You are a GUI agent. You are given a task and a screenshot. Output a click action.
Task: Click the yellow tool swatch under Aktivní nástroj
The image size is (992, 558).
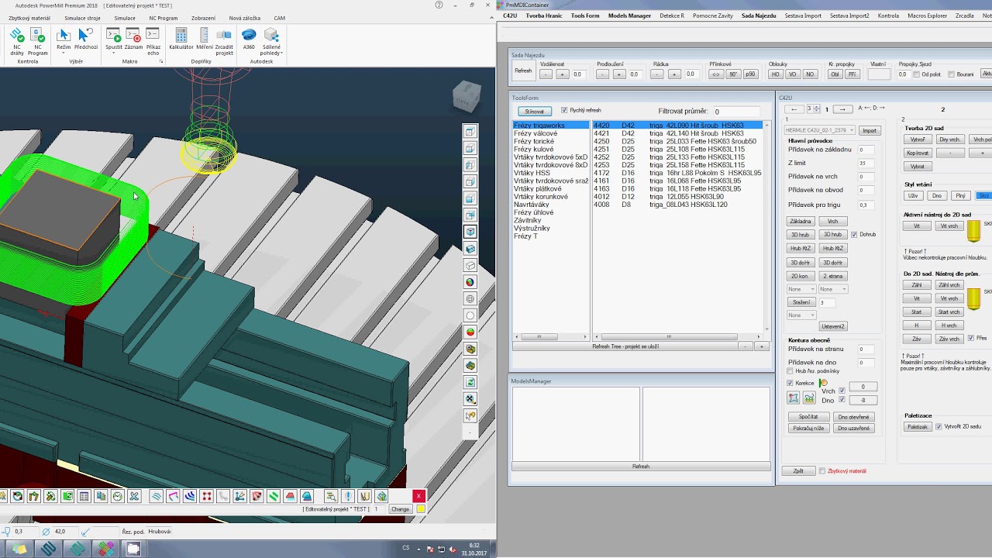[x=974, y=230]
